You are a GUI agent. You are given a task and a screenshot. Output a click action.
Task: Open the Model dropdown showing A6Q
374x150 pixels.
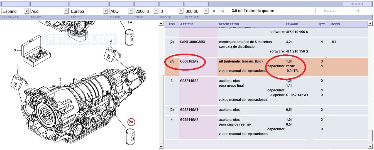click(x=121, y=11)
